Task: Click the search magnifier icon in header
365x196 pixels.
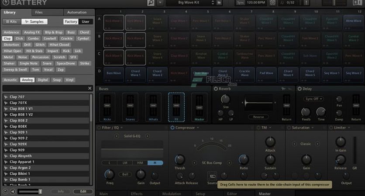Action: pos(151,3)
